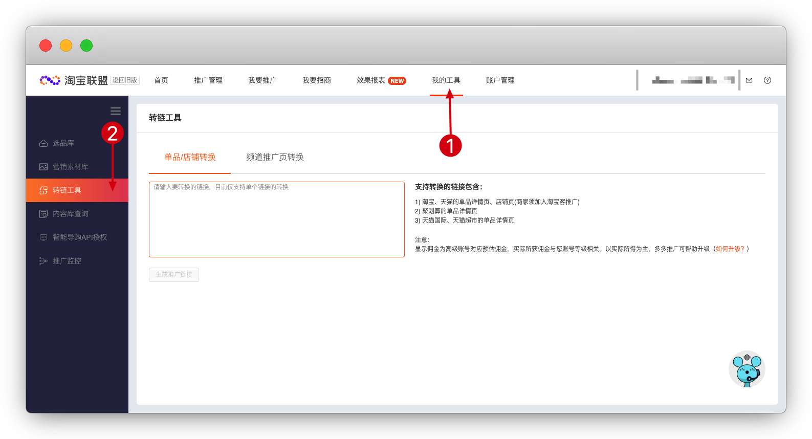
Task: Click the blurred account name area
Action: (x=693, y=80)
